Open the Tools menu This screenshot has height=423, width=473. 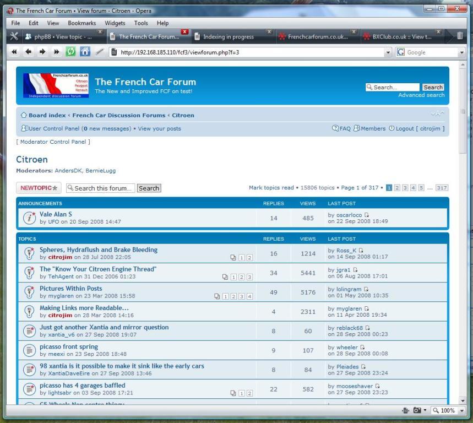141,23
